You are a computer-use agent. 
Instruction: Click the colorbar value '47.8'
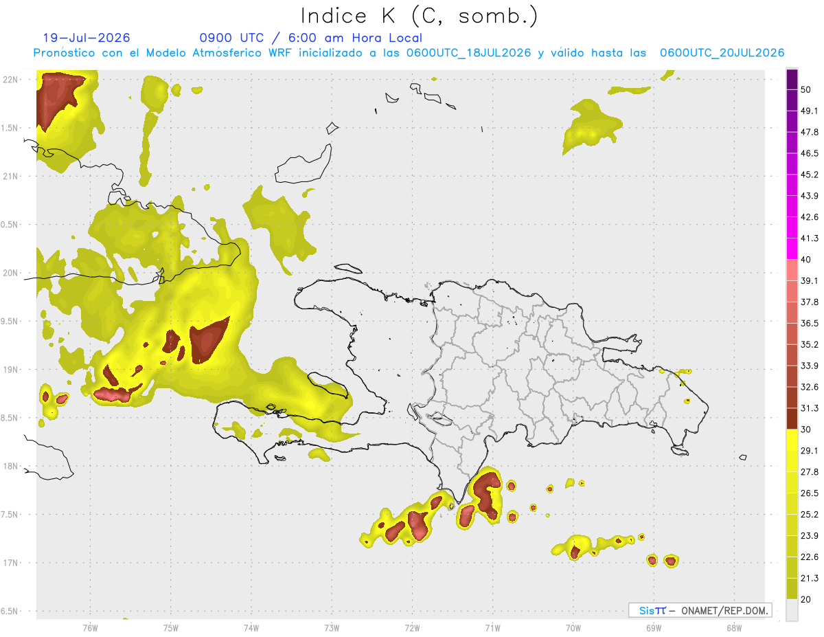[x=810, y=132]
